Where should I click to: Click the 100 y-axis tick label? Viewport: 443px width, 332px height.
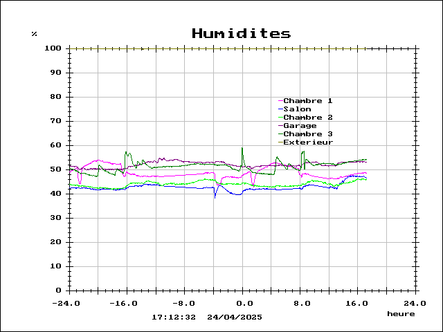point(54,48)
